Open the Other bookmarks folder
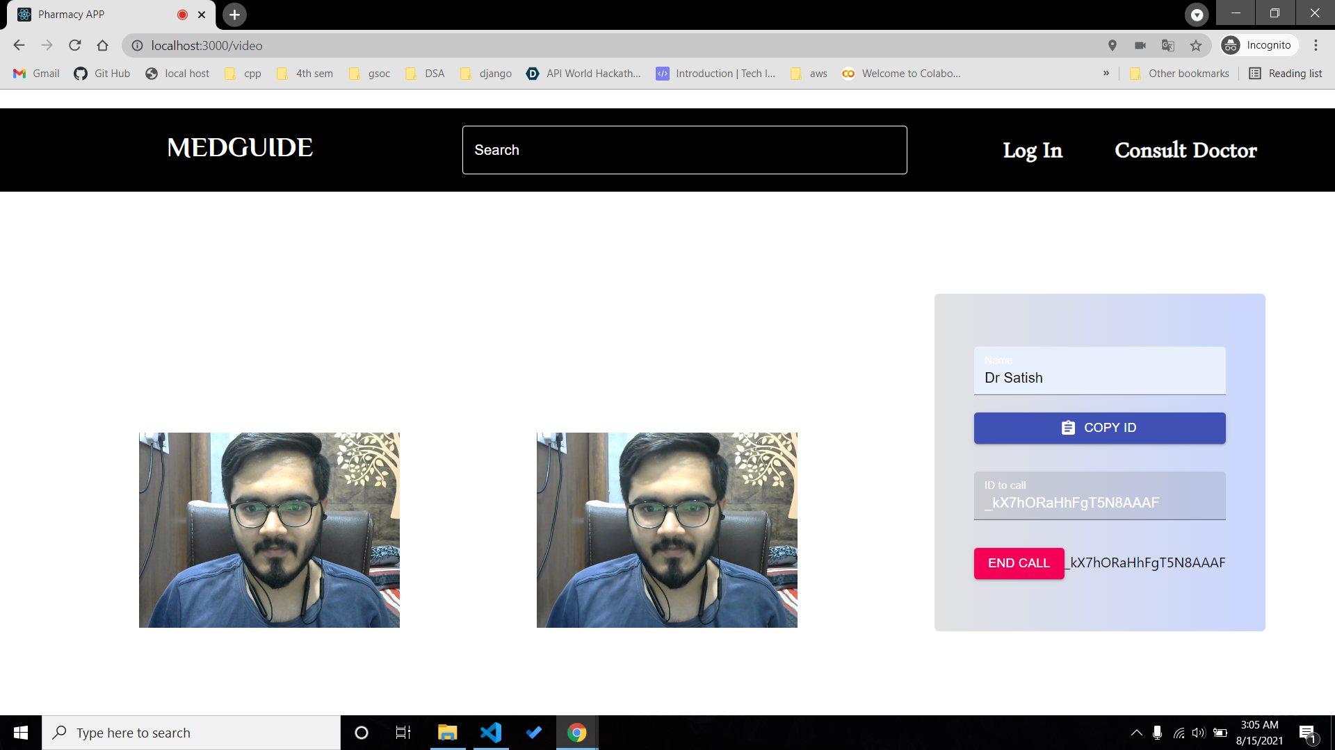 click(1180, 73)
